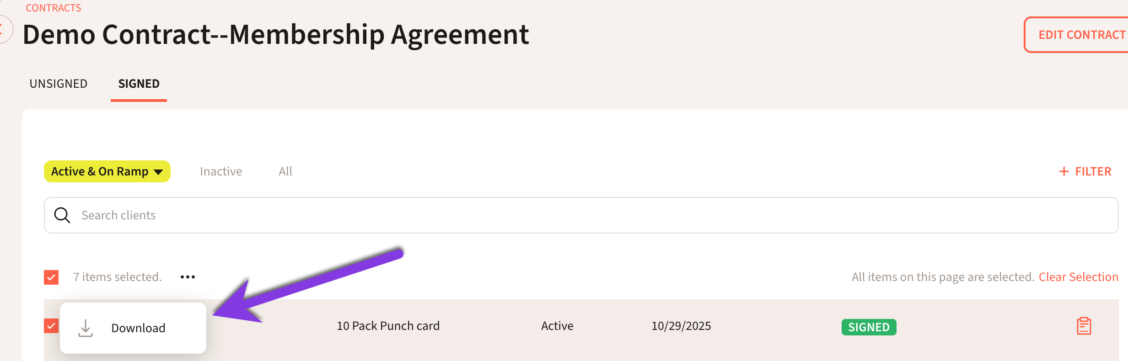Uncheck the select-all items checkbox

[x=51, y=277]
